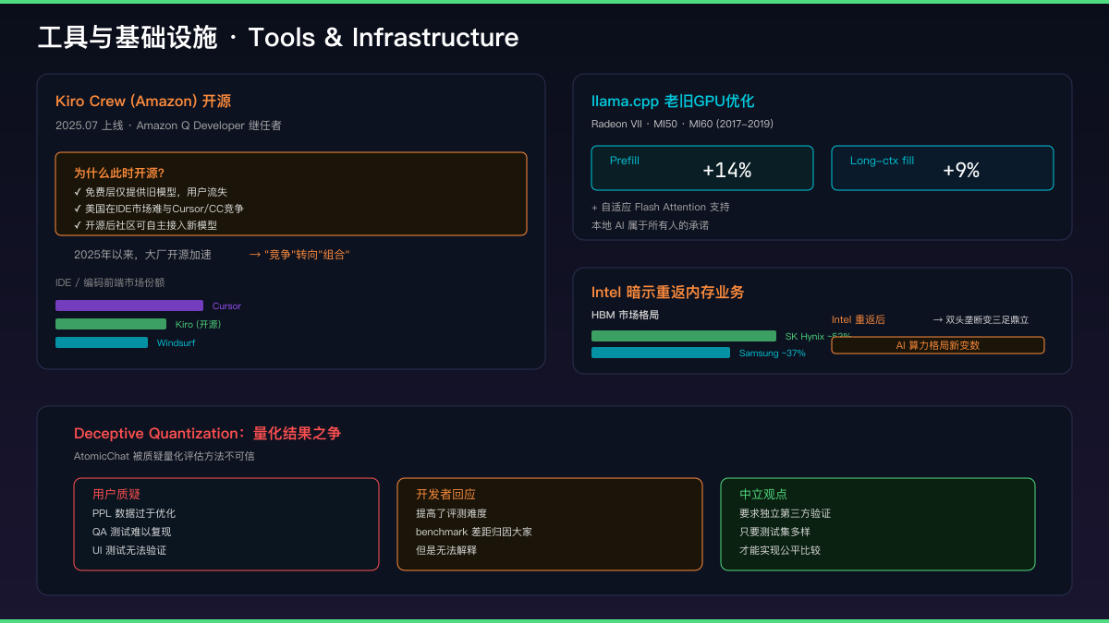
Task: Click the teal Samsung HBM share bar
Action: click(661, 353)
